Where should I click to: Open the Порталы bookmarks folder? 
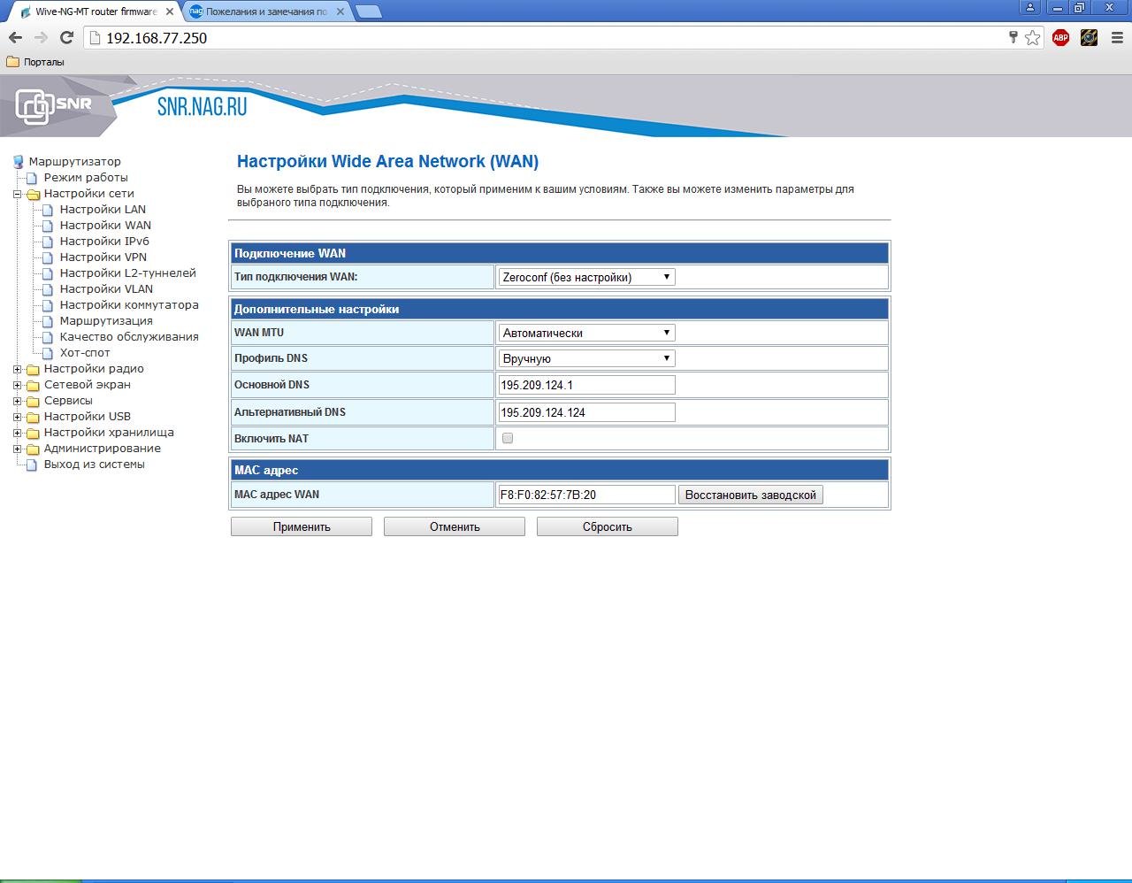35,62
